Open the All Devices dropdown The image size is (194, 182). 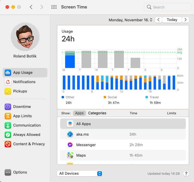(x=80, y=174)
